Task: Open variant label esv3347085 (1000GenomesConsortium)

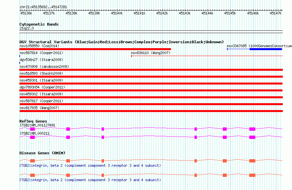Action: click(259, 46)
